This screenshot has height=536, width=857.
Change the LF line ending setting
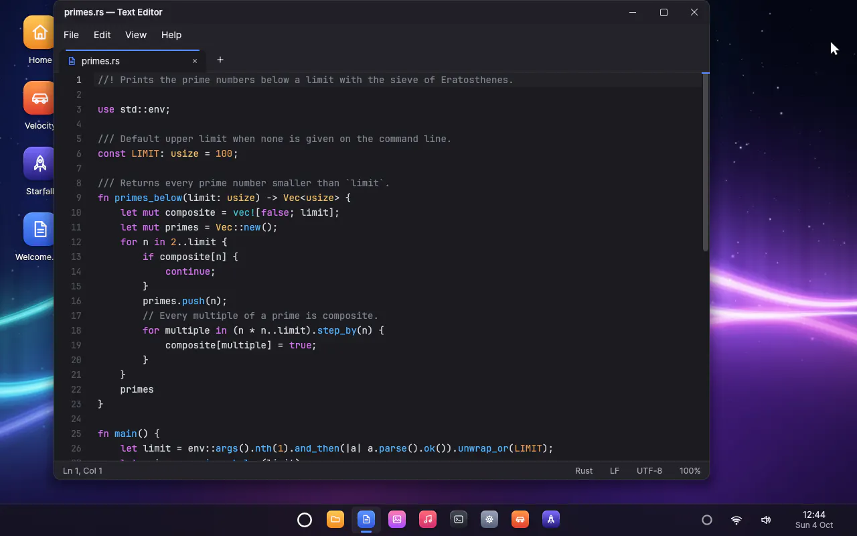(615, 471)
